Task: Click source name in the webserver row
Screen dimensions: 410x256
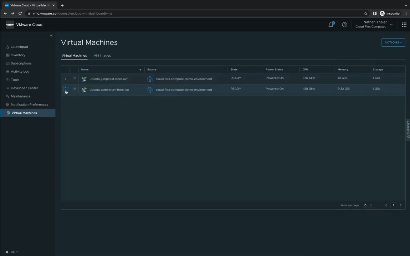Action: [184, 90]
